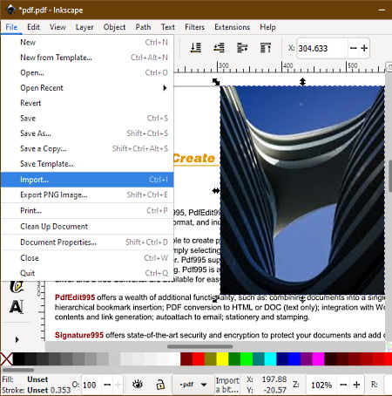
Task: Select Print... menu entry
Action: 87,210
